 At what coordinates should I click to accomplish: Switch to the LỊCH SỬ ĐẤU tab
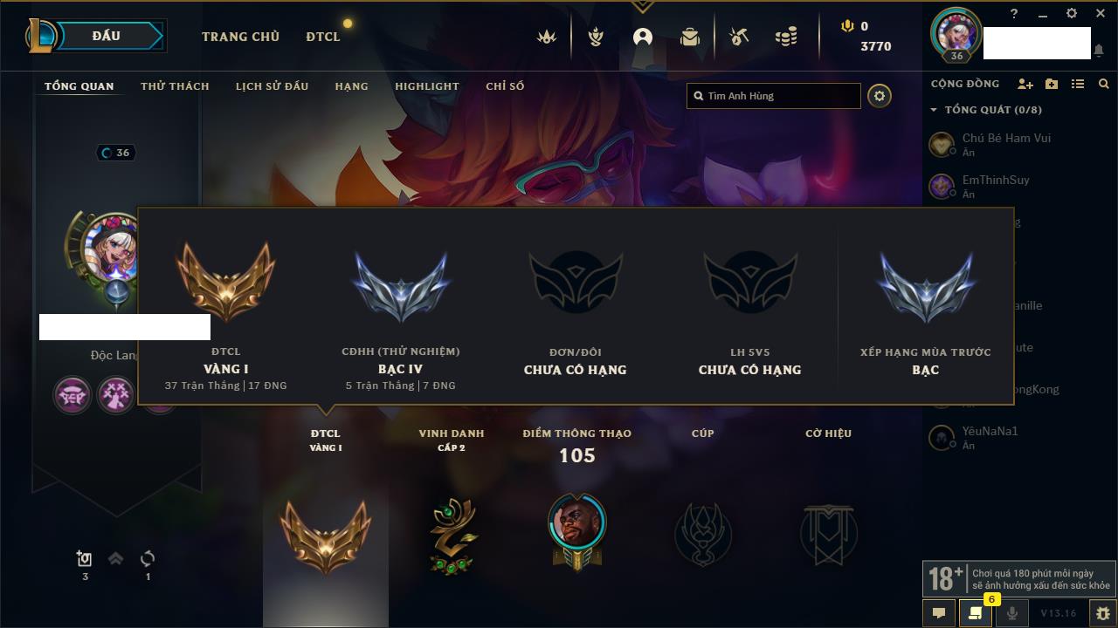(x=272, y=86)
